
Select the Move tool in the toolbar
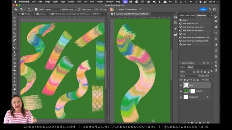click(14, 18)
